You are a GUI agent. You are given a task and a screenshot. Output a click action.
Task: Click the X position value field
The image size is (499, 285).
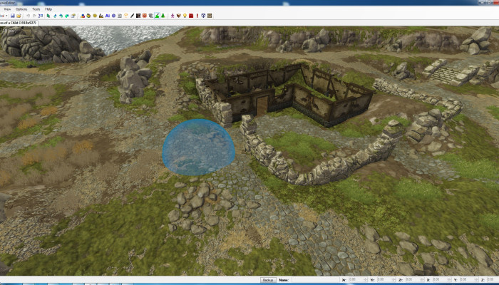(440, 280)
